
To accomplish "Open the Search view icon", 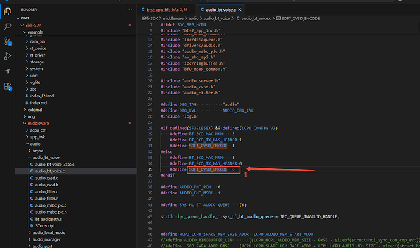I will (7, 26).
